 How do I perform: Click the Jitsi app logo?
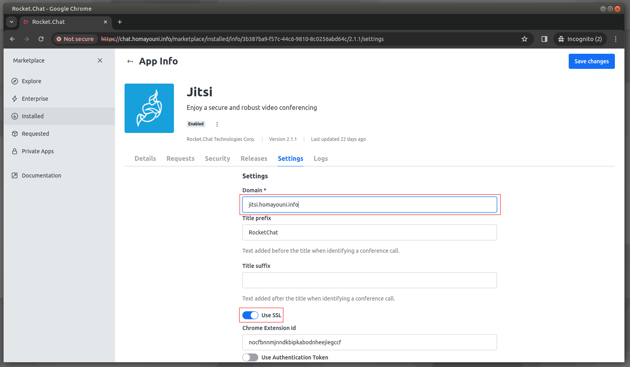(149, 108)
